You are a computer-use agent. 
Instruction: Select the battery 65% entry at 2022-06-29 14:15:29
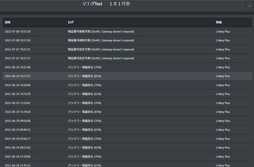click(x=127, y=94)
